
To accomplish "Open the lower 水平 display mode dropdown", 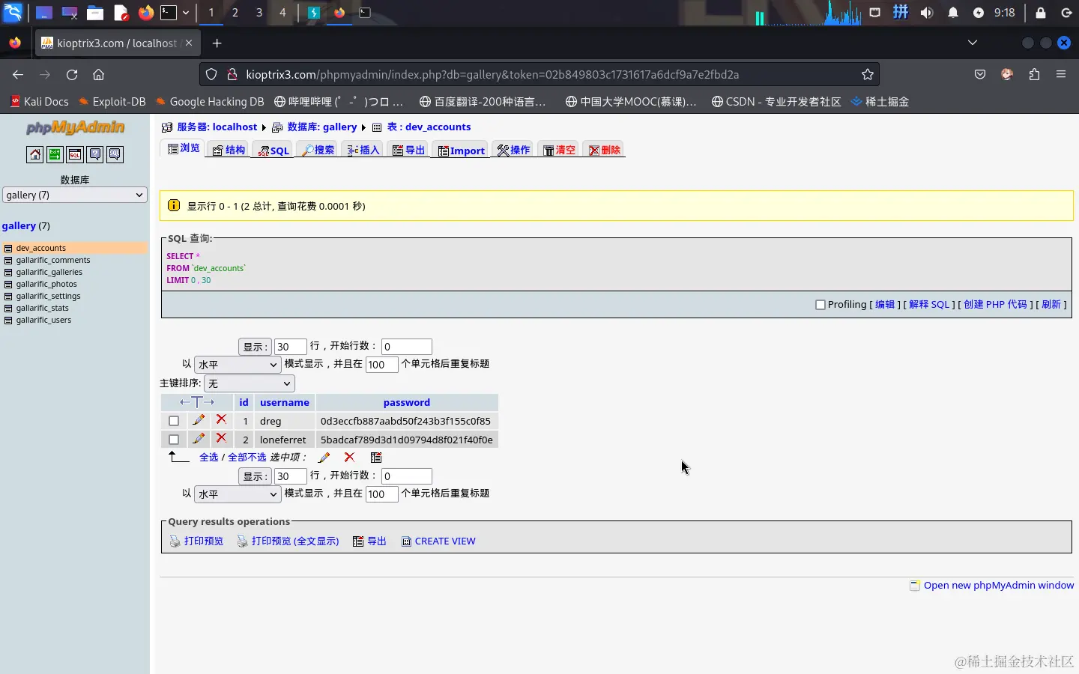I will pyautogui.click(x=238, y=494).
